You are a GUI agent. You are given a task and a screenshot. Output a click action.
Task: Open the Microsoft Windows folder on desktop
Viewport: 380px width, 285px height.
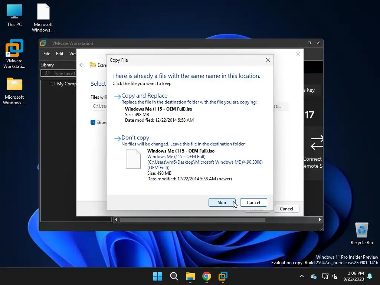point(14,91)
